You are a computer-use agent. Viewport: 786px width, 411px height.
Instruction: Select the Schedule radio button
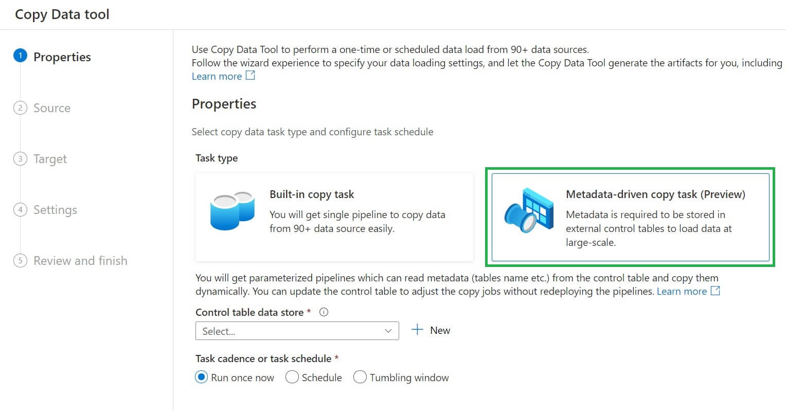pos(292,378)
